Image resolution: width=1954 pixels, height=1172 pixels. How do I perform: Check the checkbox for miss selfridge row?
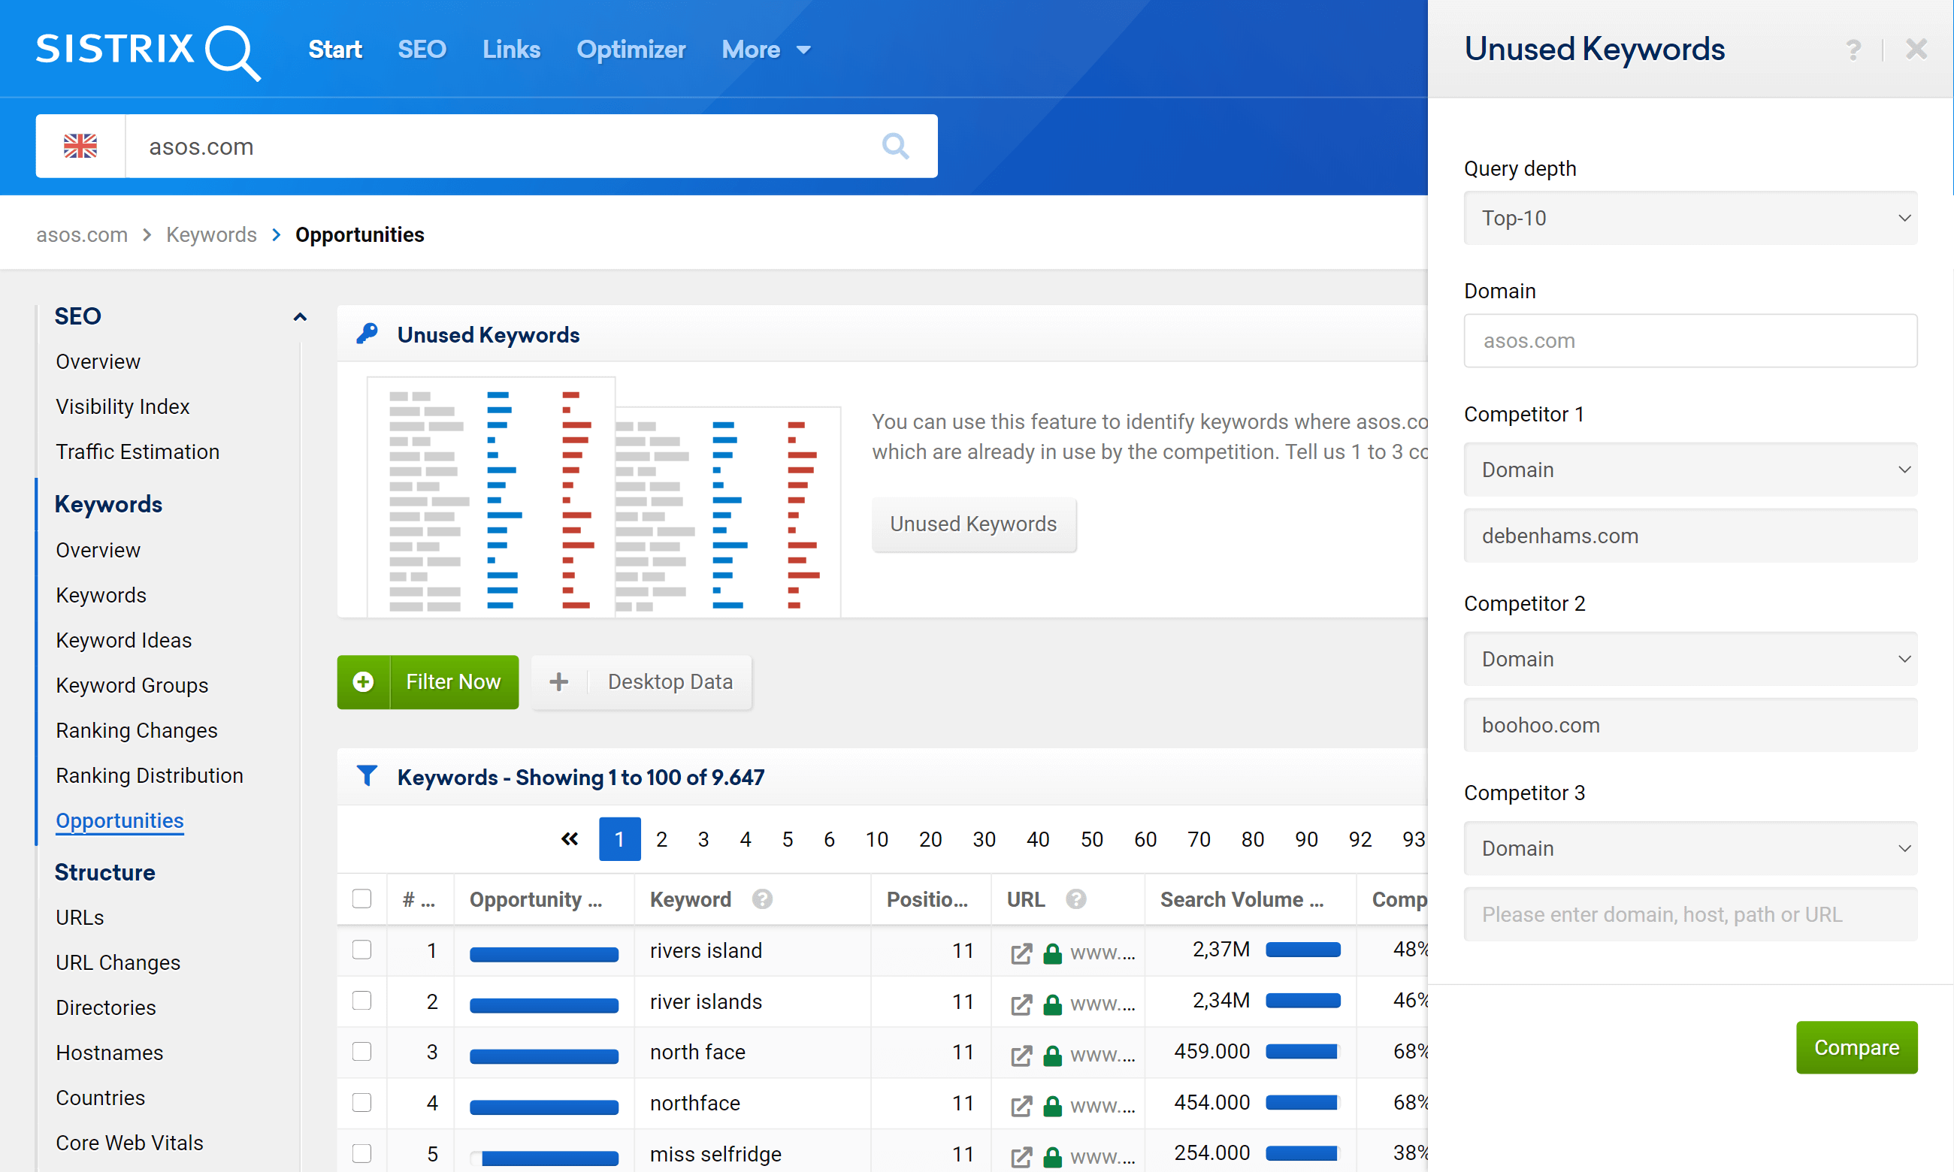[x=361, y=1153]
